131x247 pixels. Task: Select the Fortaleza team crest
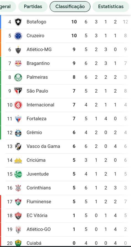click(18, 119)
